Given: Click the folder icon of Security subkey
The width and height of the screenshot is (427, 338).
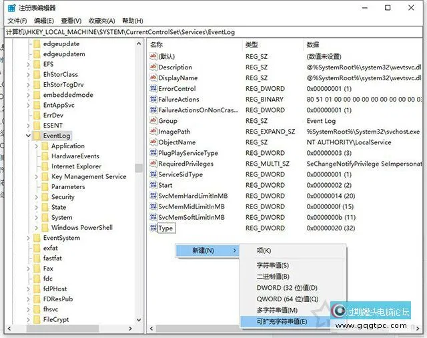Looking at the screenshot, I should (x=45, y=197).
